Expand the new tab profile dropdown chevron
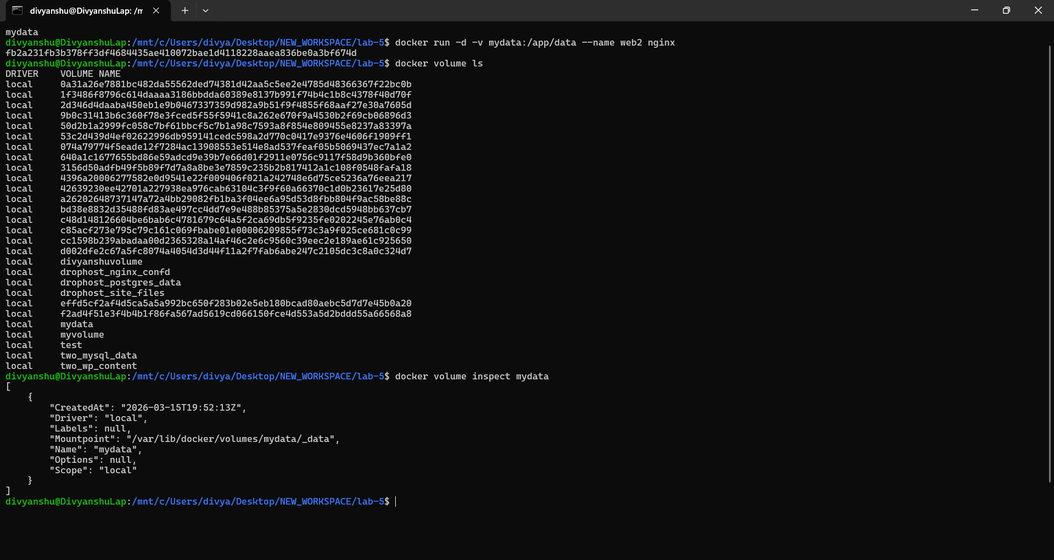 (205, 10)
